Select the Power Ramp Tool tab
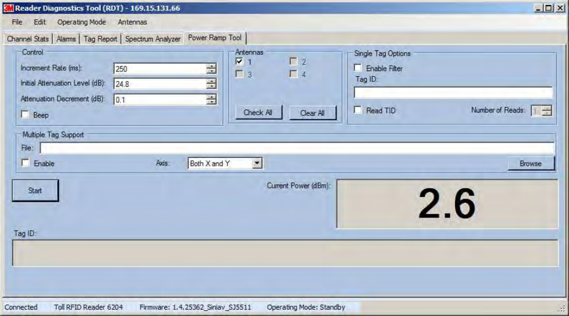The height and width of the screenshot is (316, 569). (x=215, y=38)
